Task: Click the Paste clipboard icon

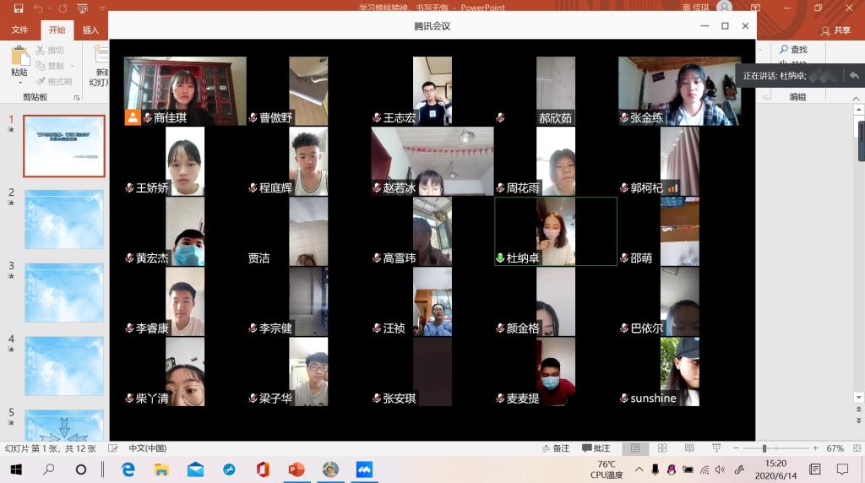Action: (x=19, y=56)
